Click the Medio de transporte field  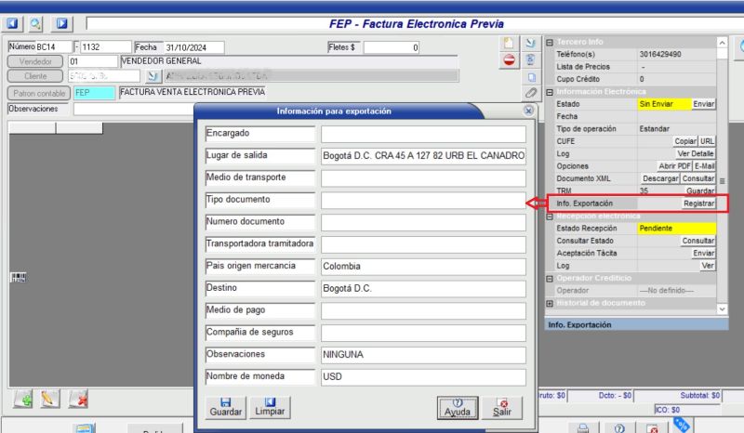click(423, 178)
